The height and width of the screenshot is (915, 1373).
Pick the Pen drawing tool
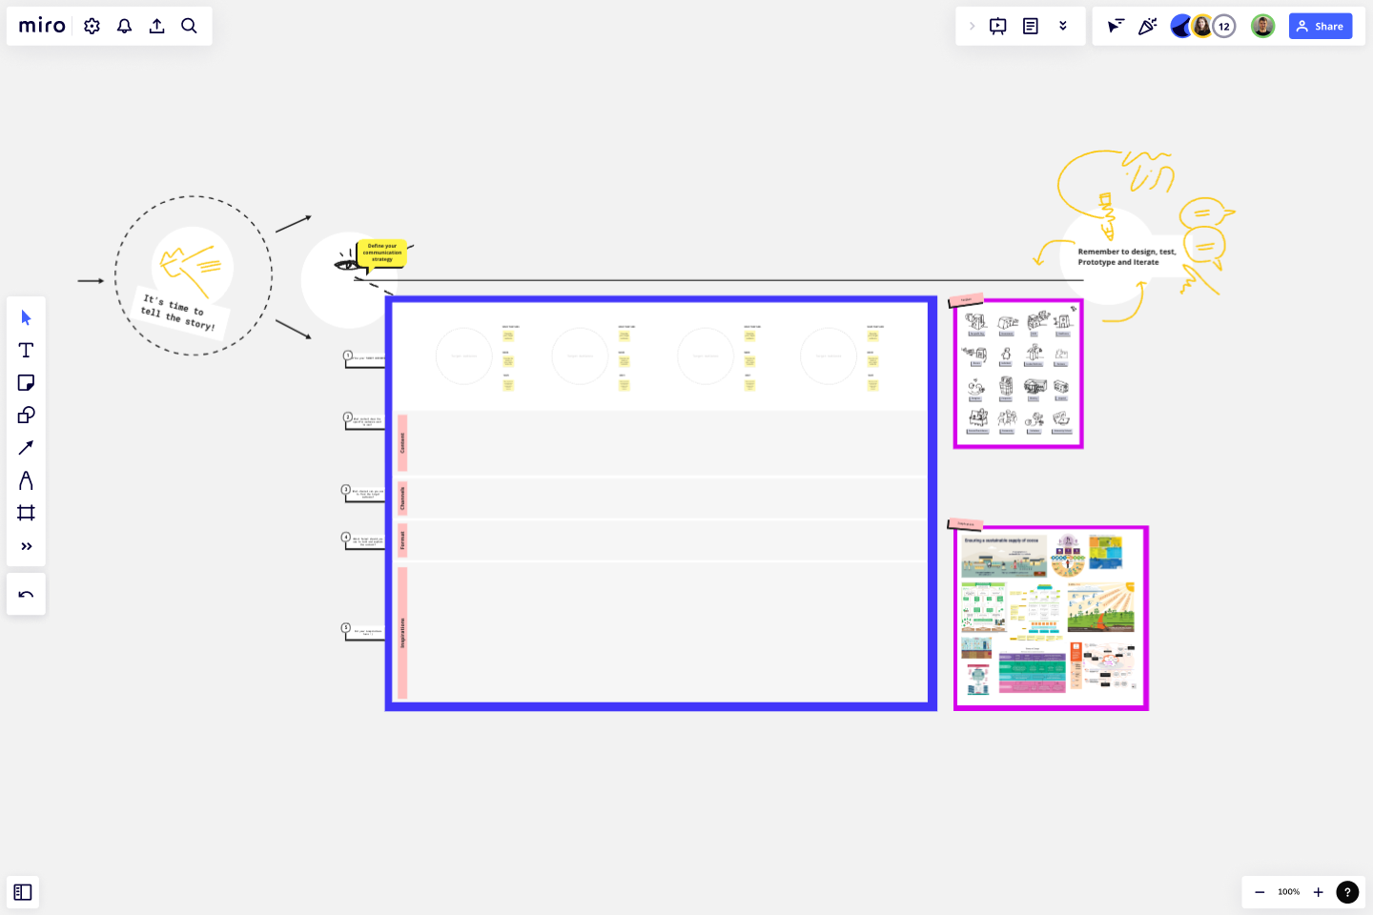click(x=26, y=479)
